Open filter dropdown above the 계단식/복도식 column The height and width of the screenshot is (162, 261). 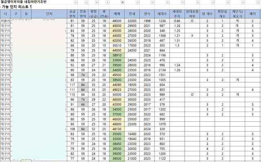243,2
